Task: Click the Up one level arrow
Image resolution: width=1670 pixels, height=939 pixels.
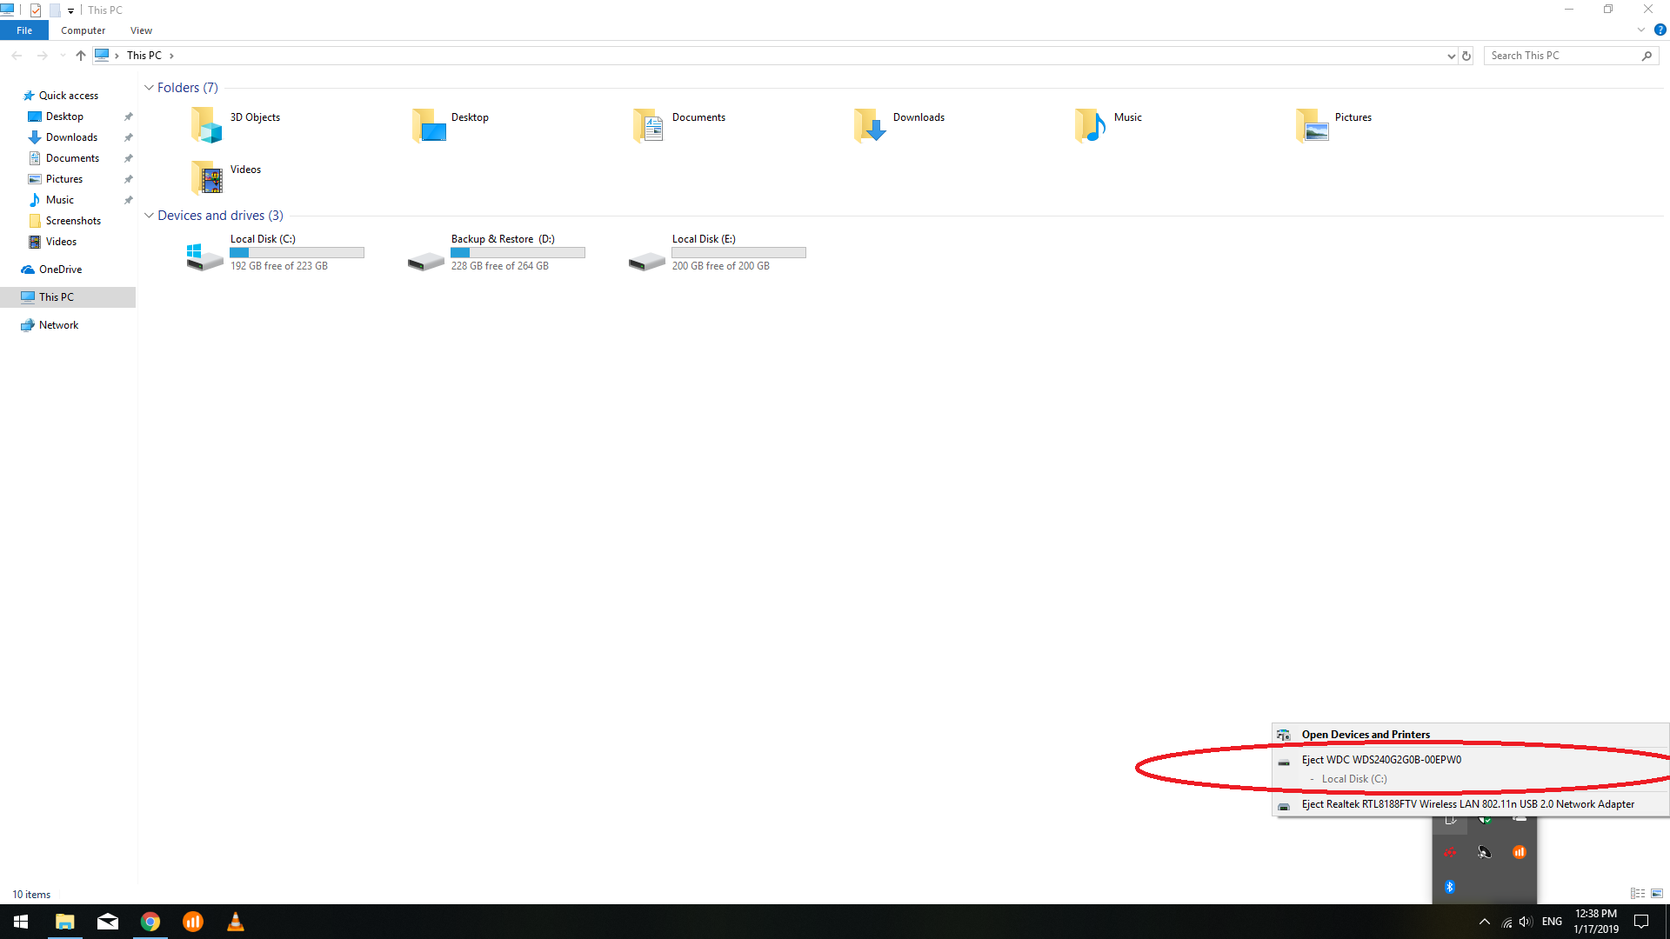Action: 81,56
